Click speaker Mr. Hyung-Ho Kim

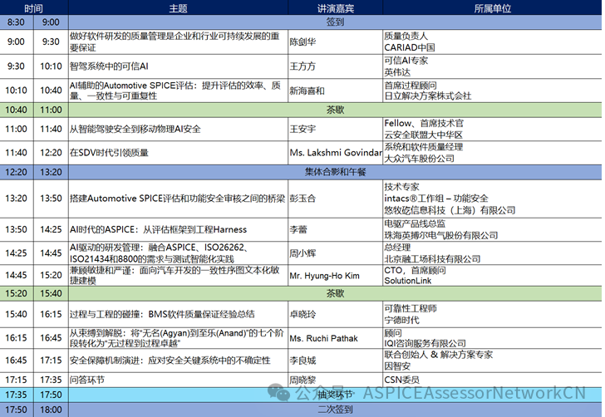click(x=324, y=276)
